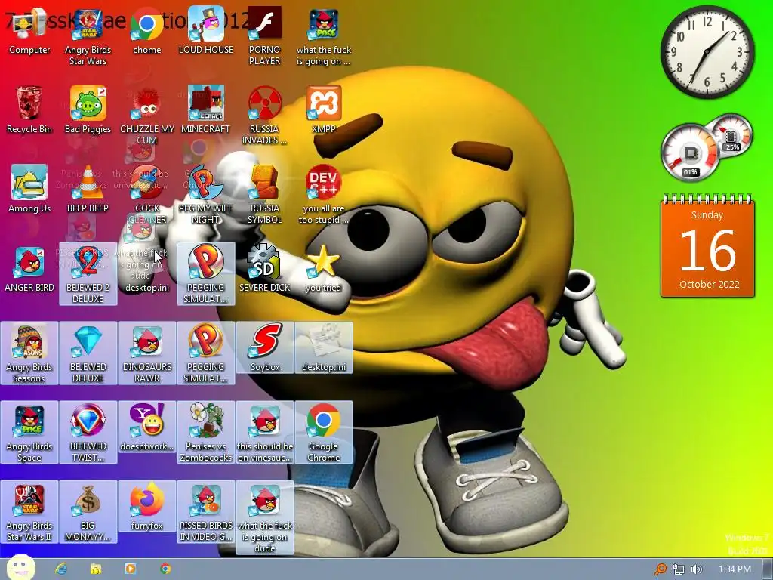
Task: Select the DINOSAURS RAWR icon
Action: tap(147, 353)
